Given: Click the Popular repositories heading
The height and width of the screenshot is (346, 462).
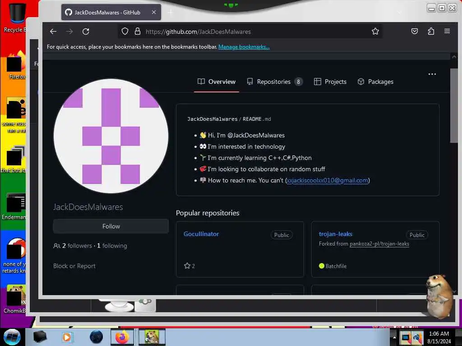Looking at the screenshot, I should 208,213.
